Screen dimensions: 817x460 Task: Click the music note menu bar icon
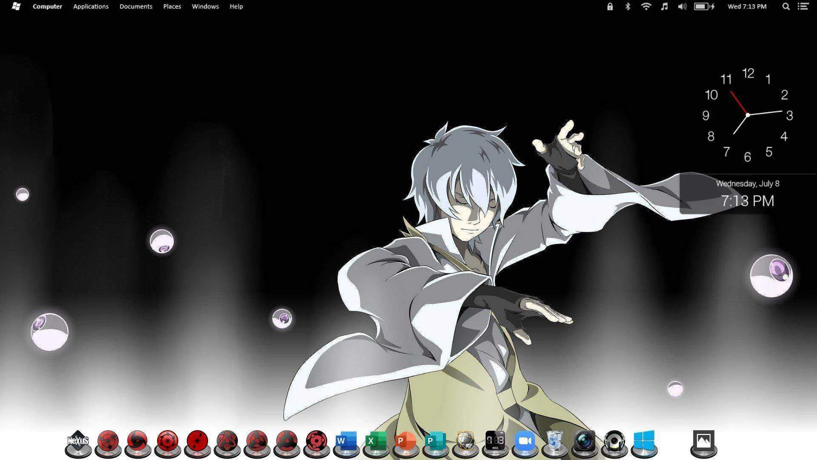(x=664, y=6)
